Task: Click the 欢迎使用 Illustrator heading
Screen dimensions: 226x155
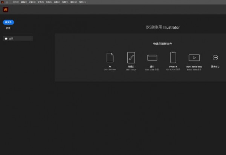Action: [163, 27]
